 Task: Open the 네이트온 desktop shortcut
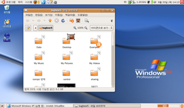(7, 24)
